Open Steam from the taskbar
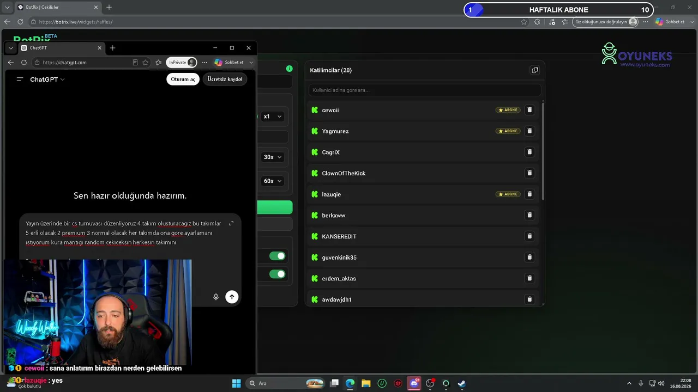This screenshot has width=698, height=392. 461,383
